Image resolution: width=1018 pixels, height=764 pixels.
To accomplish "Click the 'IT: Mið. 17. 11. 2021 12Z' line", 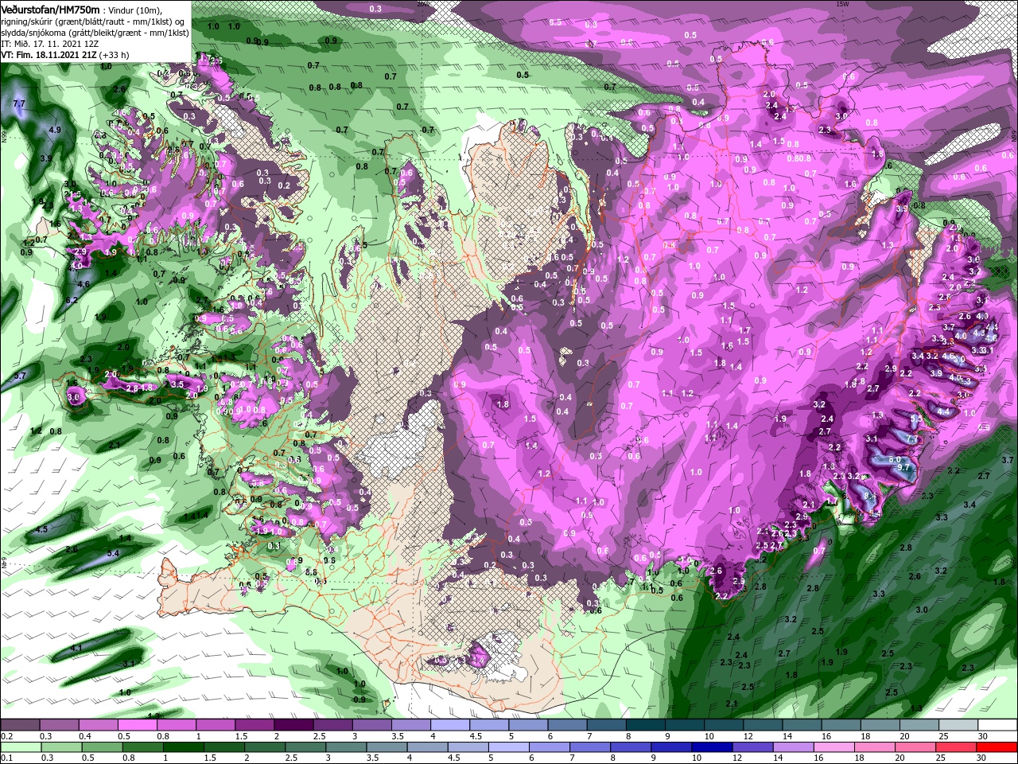I will coord(50,44).
